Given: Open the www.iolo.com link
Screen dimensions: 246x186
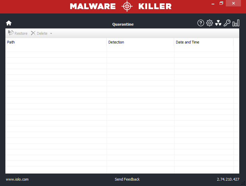Looking at the screenshot, I should pos(17,179).
